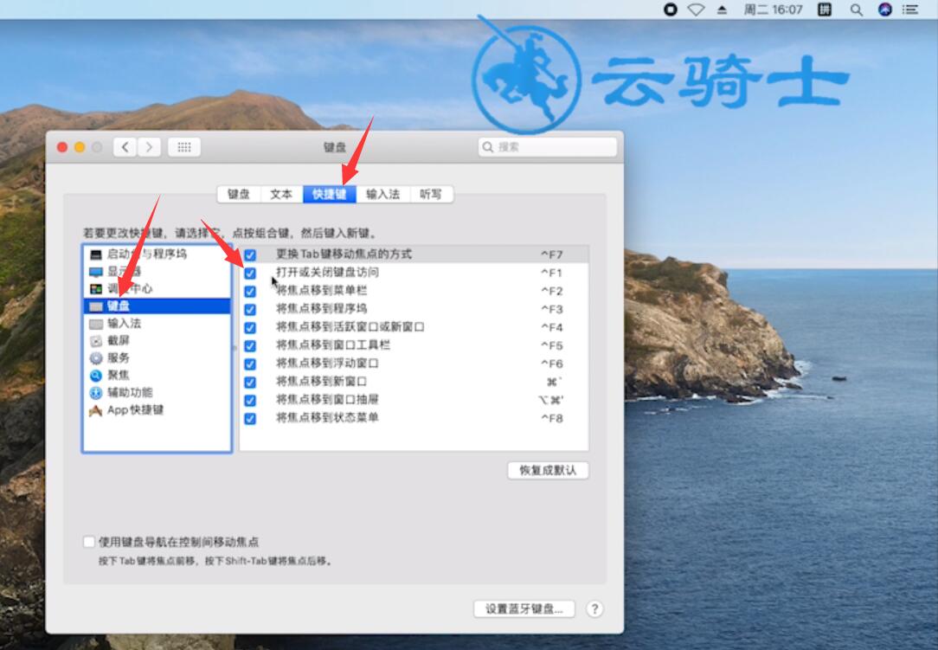The image size is (938, 650).
Task: Click Wi-Fi status icon in menu bar
Action: 696,10
